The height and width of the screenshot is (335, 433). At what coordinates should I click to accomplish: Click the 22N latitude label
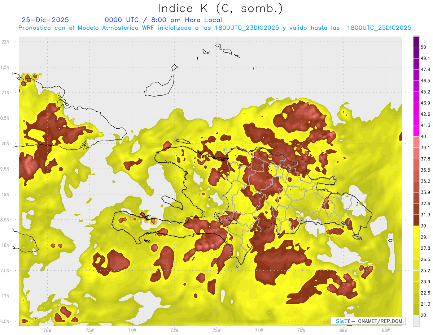[5, 42]
